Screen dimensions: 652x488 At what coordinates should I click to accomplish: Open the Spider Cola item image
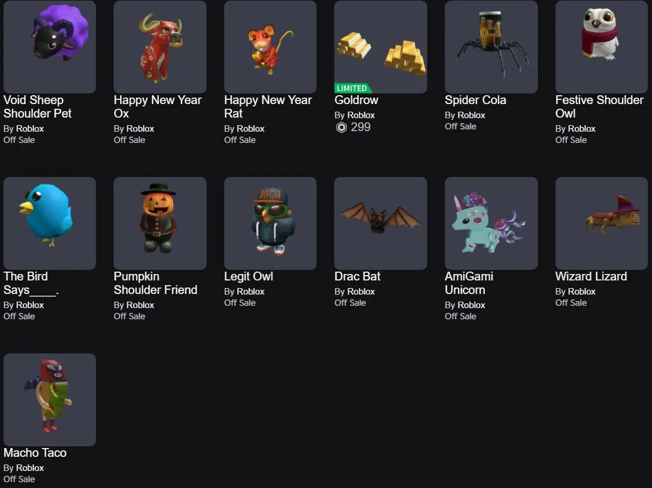coord(491,46)
